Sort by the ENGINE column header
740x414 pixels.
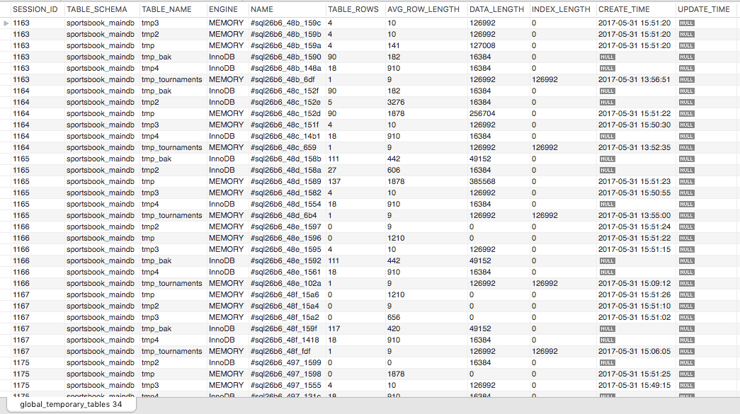coord(223,9)
